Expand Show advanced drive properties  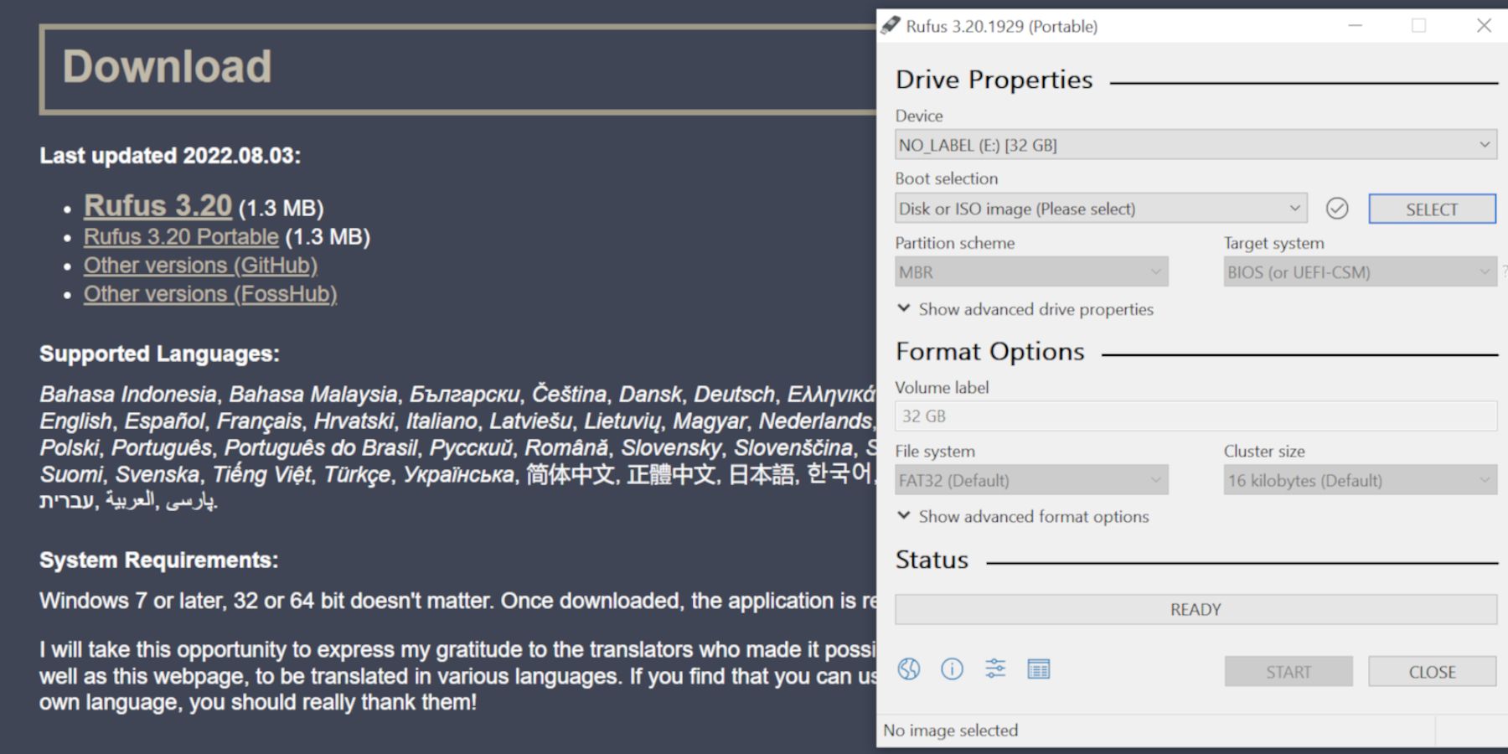[x=1025, y=309]
